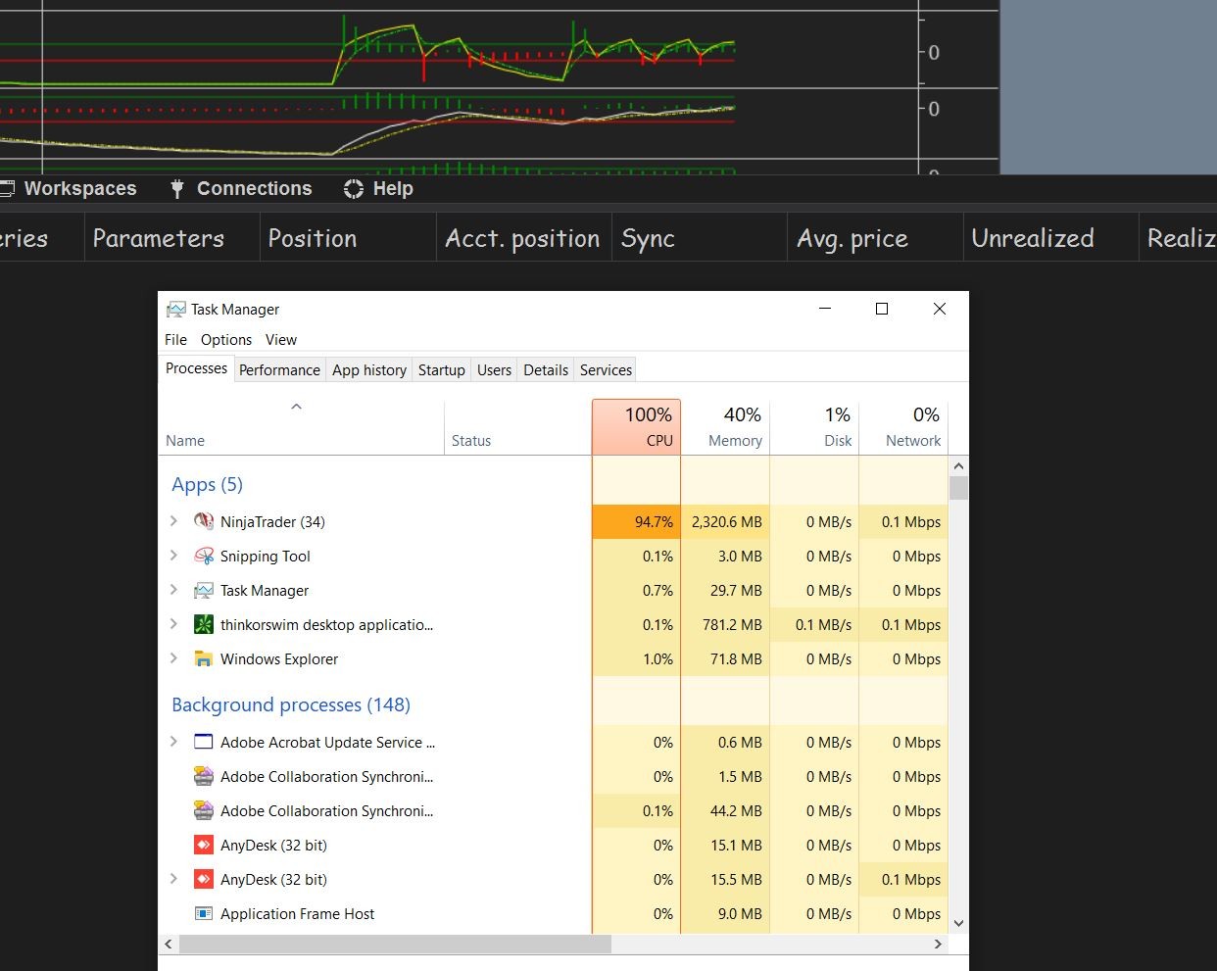Click the Help icon in NinjaTrader menu
Screen dimensions: 1217x971
coord(354,189)
